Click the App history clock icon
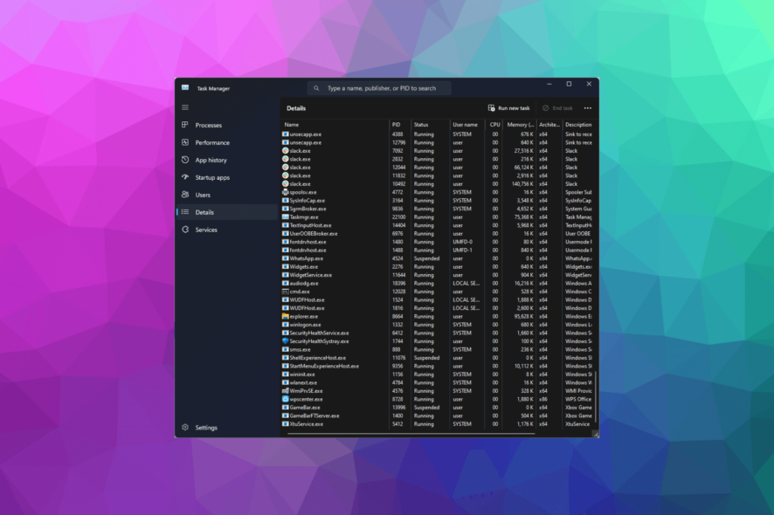The image size is (774, 515). point(185,160)
